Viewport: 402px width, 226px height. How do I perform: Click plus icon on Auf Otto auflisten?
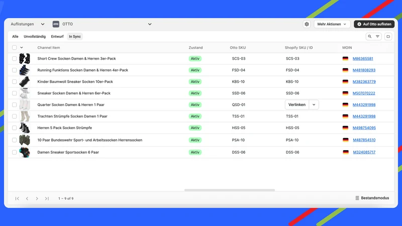pyautogui.click(x=359, y=24)
